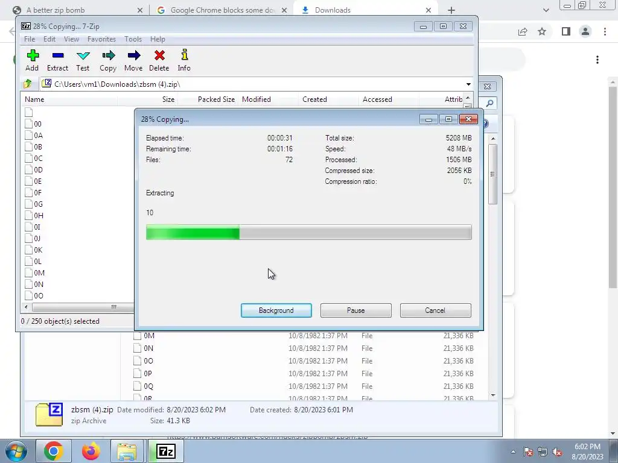This screenshot has width=618, height=463.
Task: Open Windows Explorer from the taskbar
Action: point(127,451)
